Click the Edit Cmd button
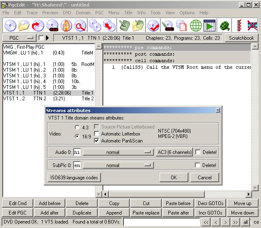Viewport: 261px width, 228px height. coord(18,203)
